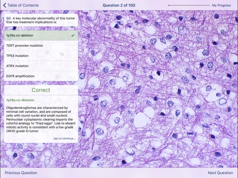
Task: Go to the Next Question
Action: point(220,173)
